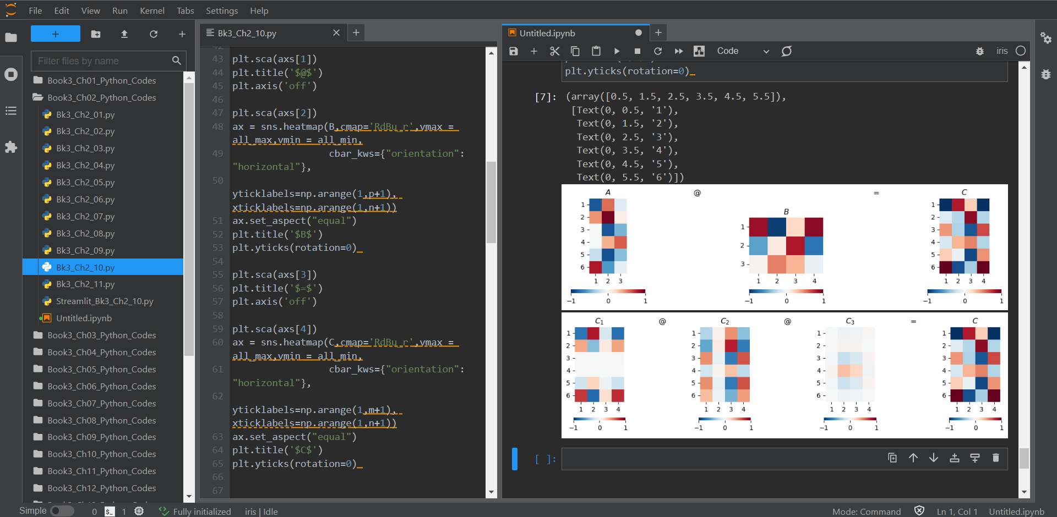Close the Bk3_Ch2_10.py tab
Image resolution: width=1057 pixels, height=517 pixels.
336,33
